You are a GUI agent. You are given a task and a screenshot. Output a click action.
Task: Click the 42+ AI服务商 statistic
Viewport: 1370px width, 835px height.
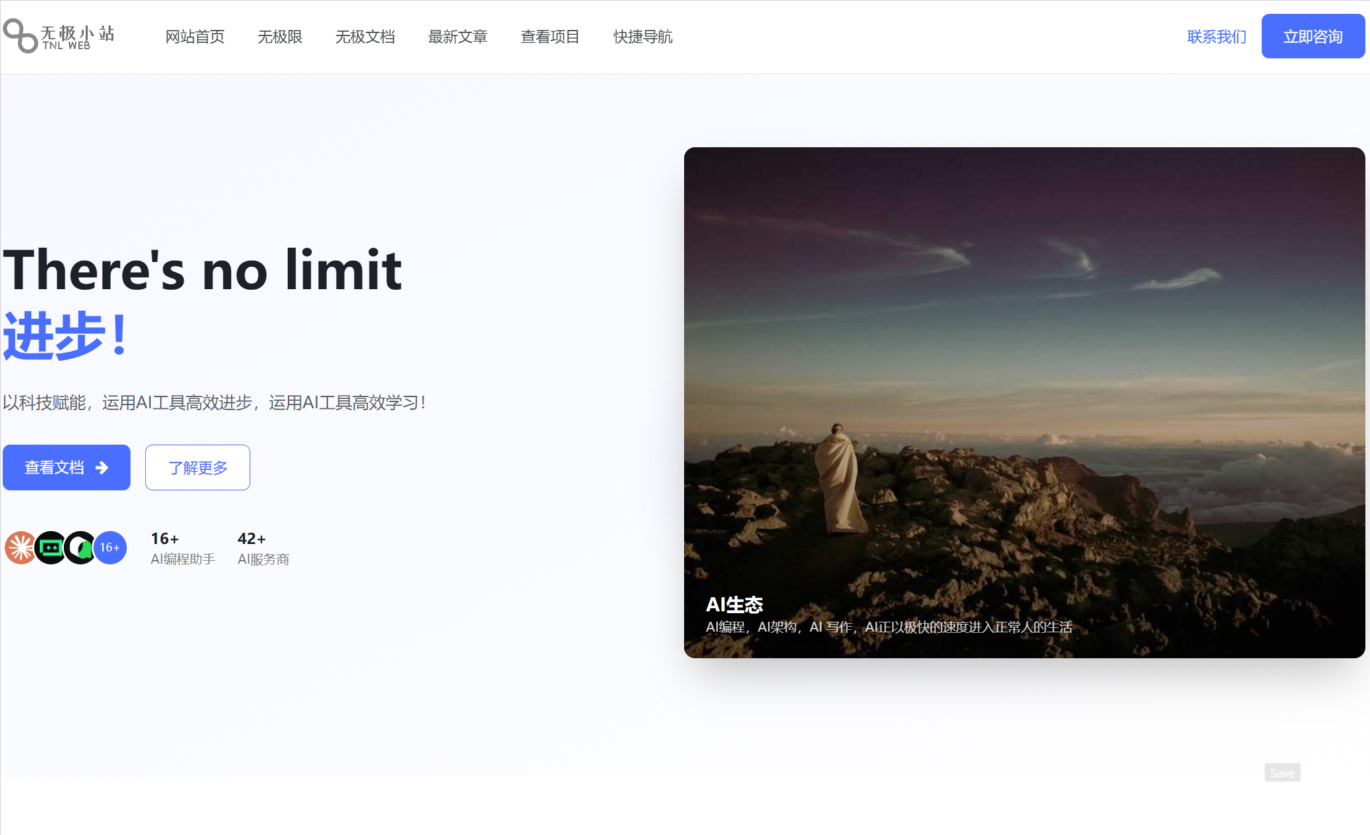pos(263,549)
